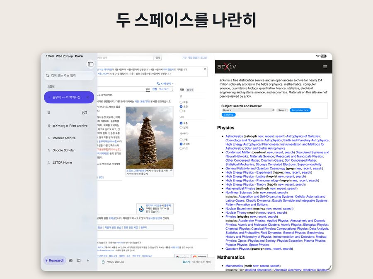373x279 pixels.
Task: Open the 스위스 그라우뷘덴주 caption link
Action: 136,171
